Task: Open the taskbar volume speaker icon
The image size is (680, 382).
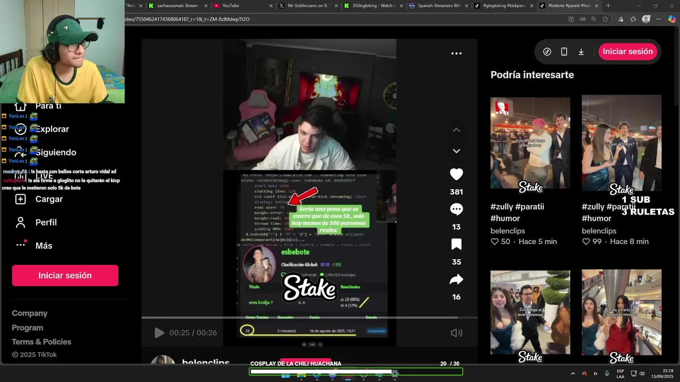Action: click(642, 374)
